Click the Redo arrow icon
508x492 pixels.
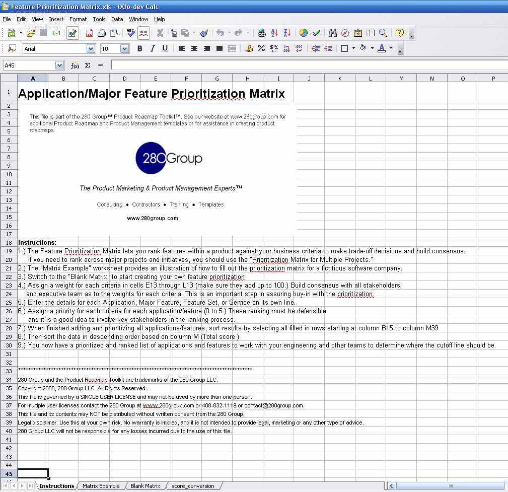pos(239,33)
